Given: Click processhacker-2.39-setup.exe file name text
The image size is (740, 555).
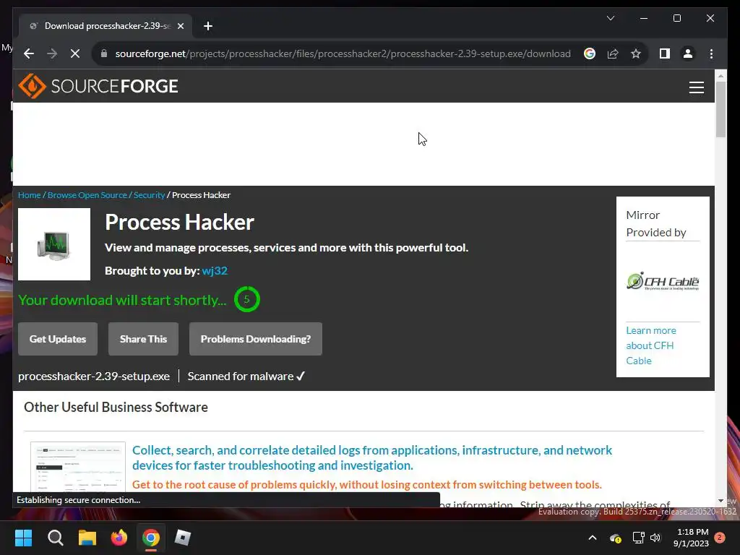Looking at the screenshot, I should pyautogui.click(x=94, y=376).
